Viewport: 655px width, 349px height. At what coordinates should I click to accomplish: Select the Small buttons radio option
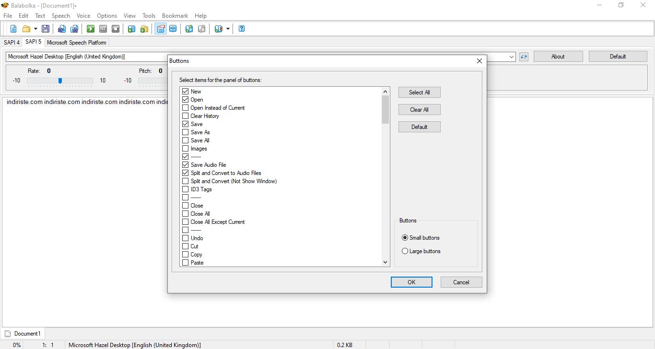coord(405,238)
